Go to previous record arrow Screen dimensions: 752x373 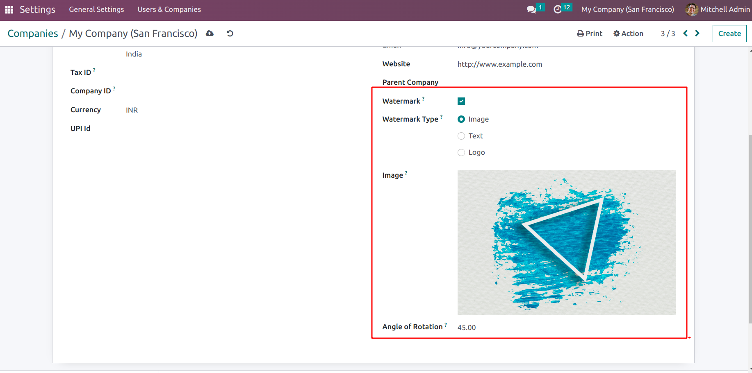coord(685,33)
